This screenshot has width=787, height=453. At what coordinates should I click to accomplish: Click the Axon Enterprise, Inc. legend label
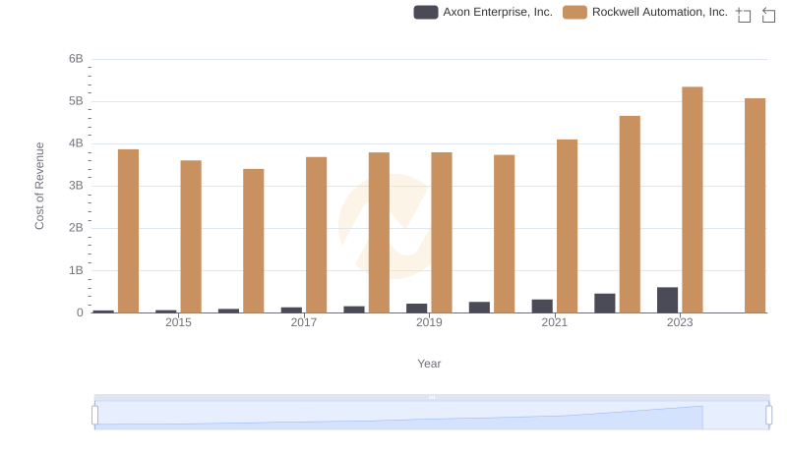pos(498,12)
